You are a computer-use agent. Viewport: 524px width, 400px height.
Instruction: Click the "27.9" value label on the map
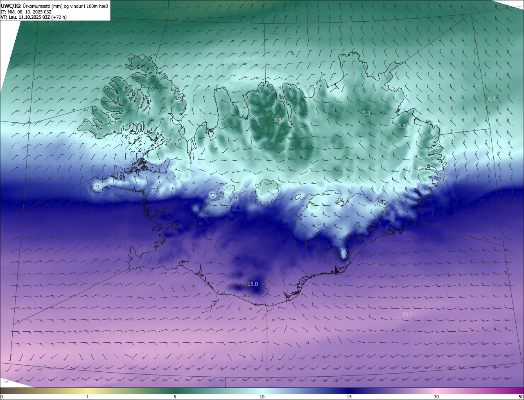coord(135,351)
